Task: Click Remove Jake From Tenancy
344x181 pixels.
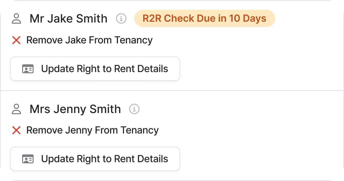Action: 89,40
